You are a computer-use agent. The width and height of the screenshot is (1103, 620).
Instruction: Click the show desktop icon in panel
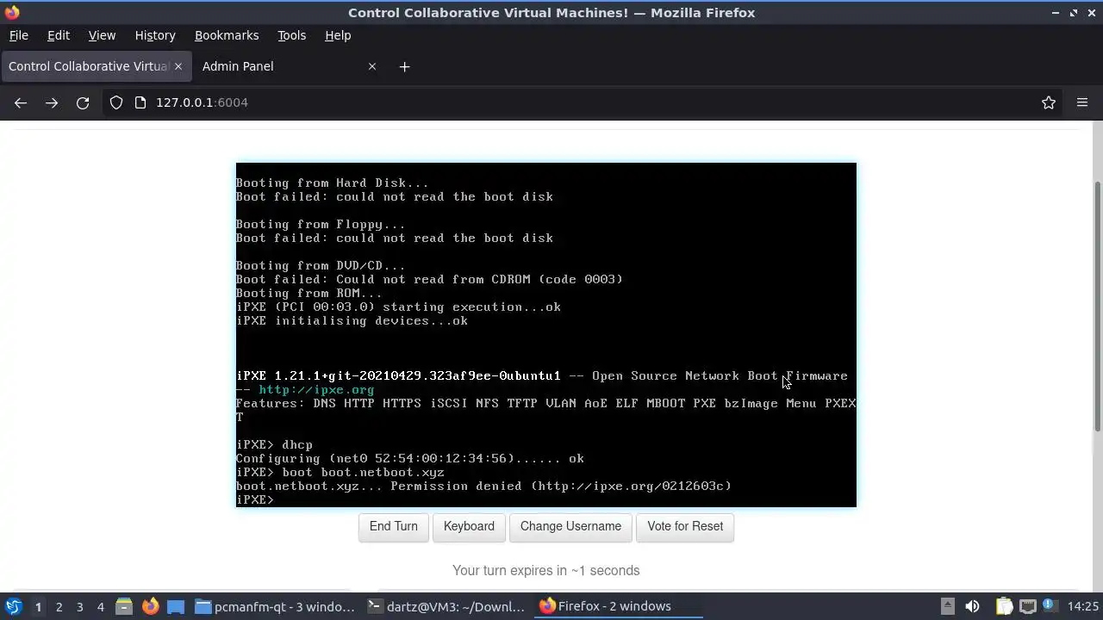176,606
